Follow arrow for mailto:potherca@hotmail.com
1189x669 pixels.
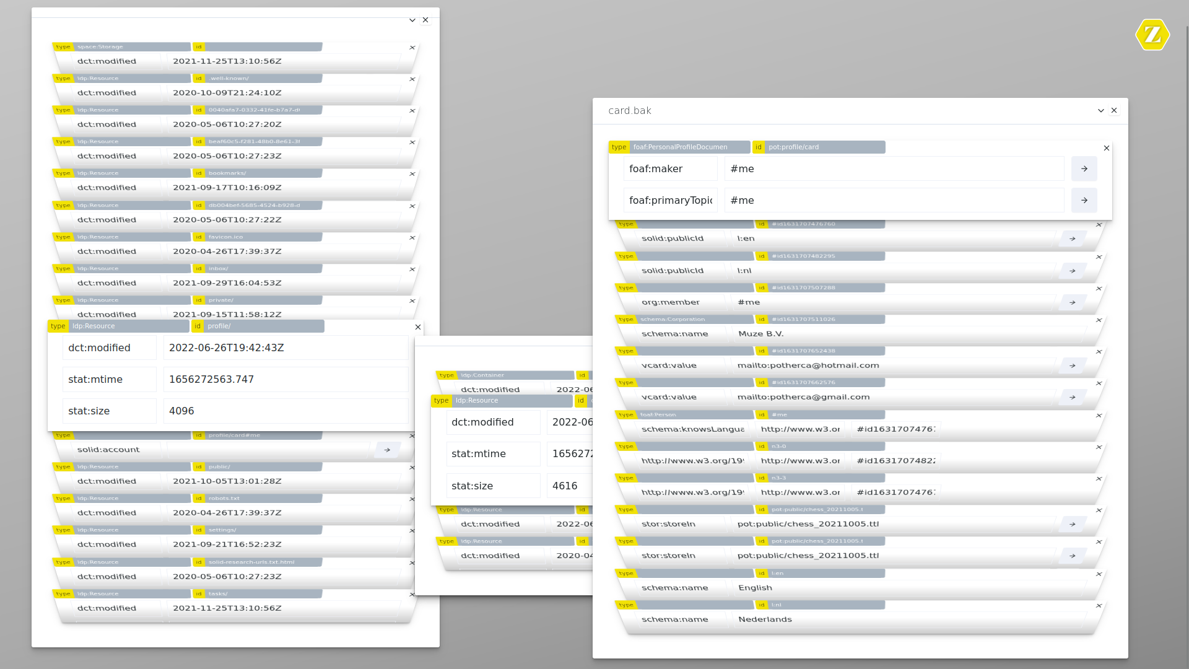(x=1072, y=365)
